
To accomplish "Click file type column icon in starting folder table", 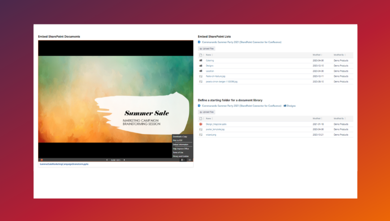I will pos(201,119).
